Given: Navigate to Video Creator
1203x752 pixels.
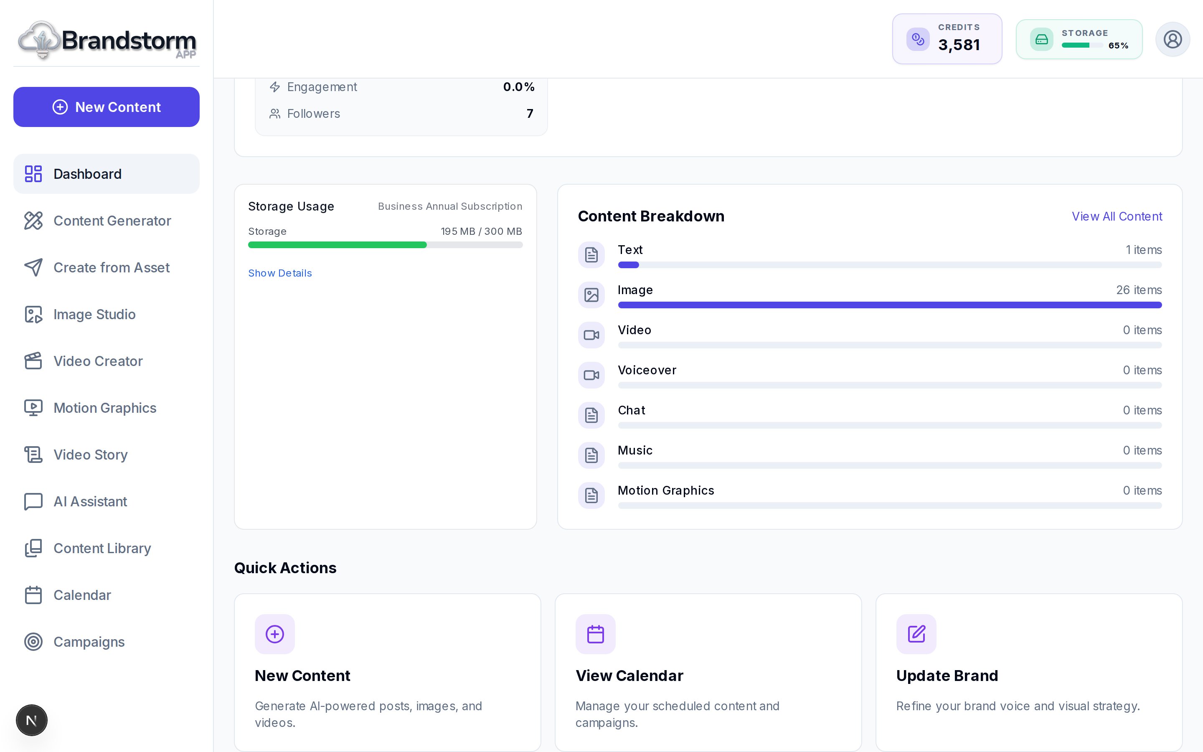Looking at the screenshot, I should click(107, 361).
